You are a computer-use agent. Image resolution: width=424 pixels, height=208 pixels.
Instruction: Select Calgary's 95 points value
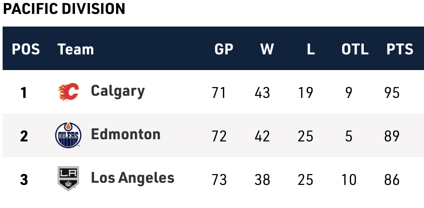pyautogui.click(x=392, y=93)
